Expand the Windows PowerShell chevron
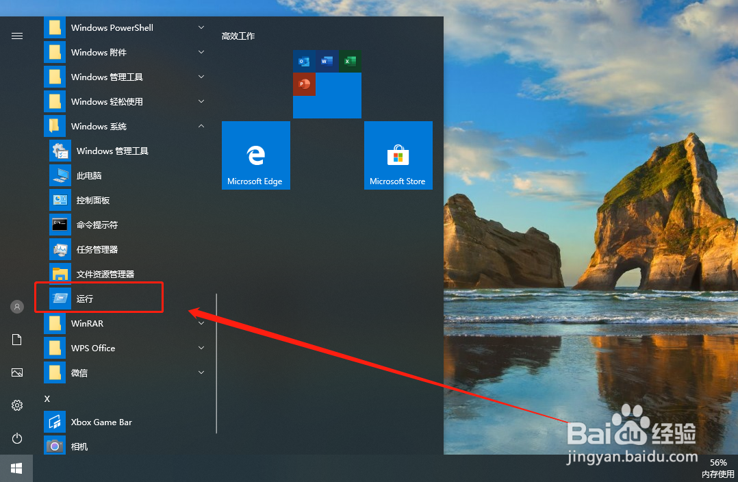Viewport: 738px width, 482px height. tap(201, 27)
